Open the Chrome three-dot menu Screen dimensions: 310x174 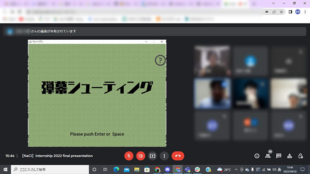tap(305, 12)
